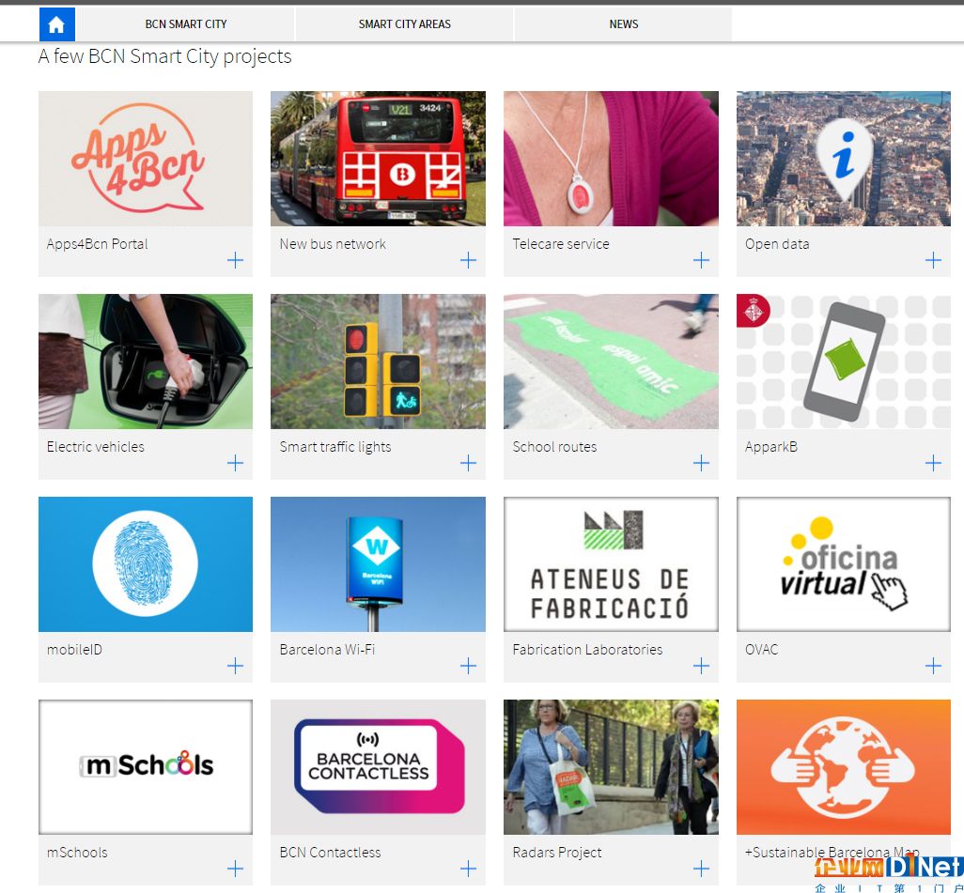Click the mobileID title

(74, 650)
